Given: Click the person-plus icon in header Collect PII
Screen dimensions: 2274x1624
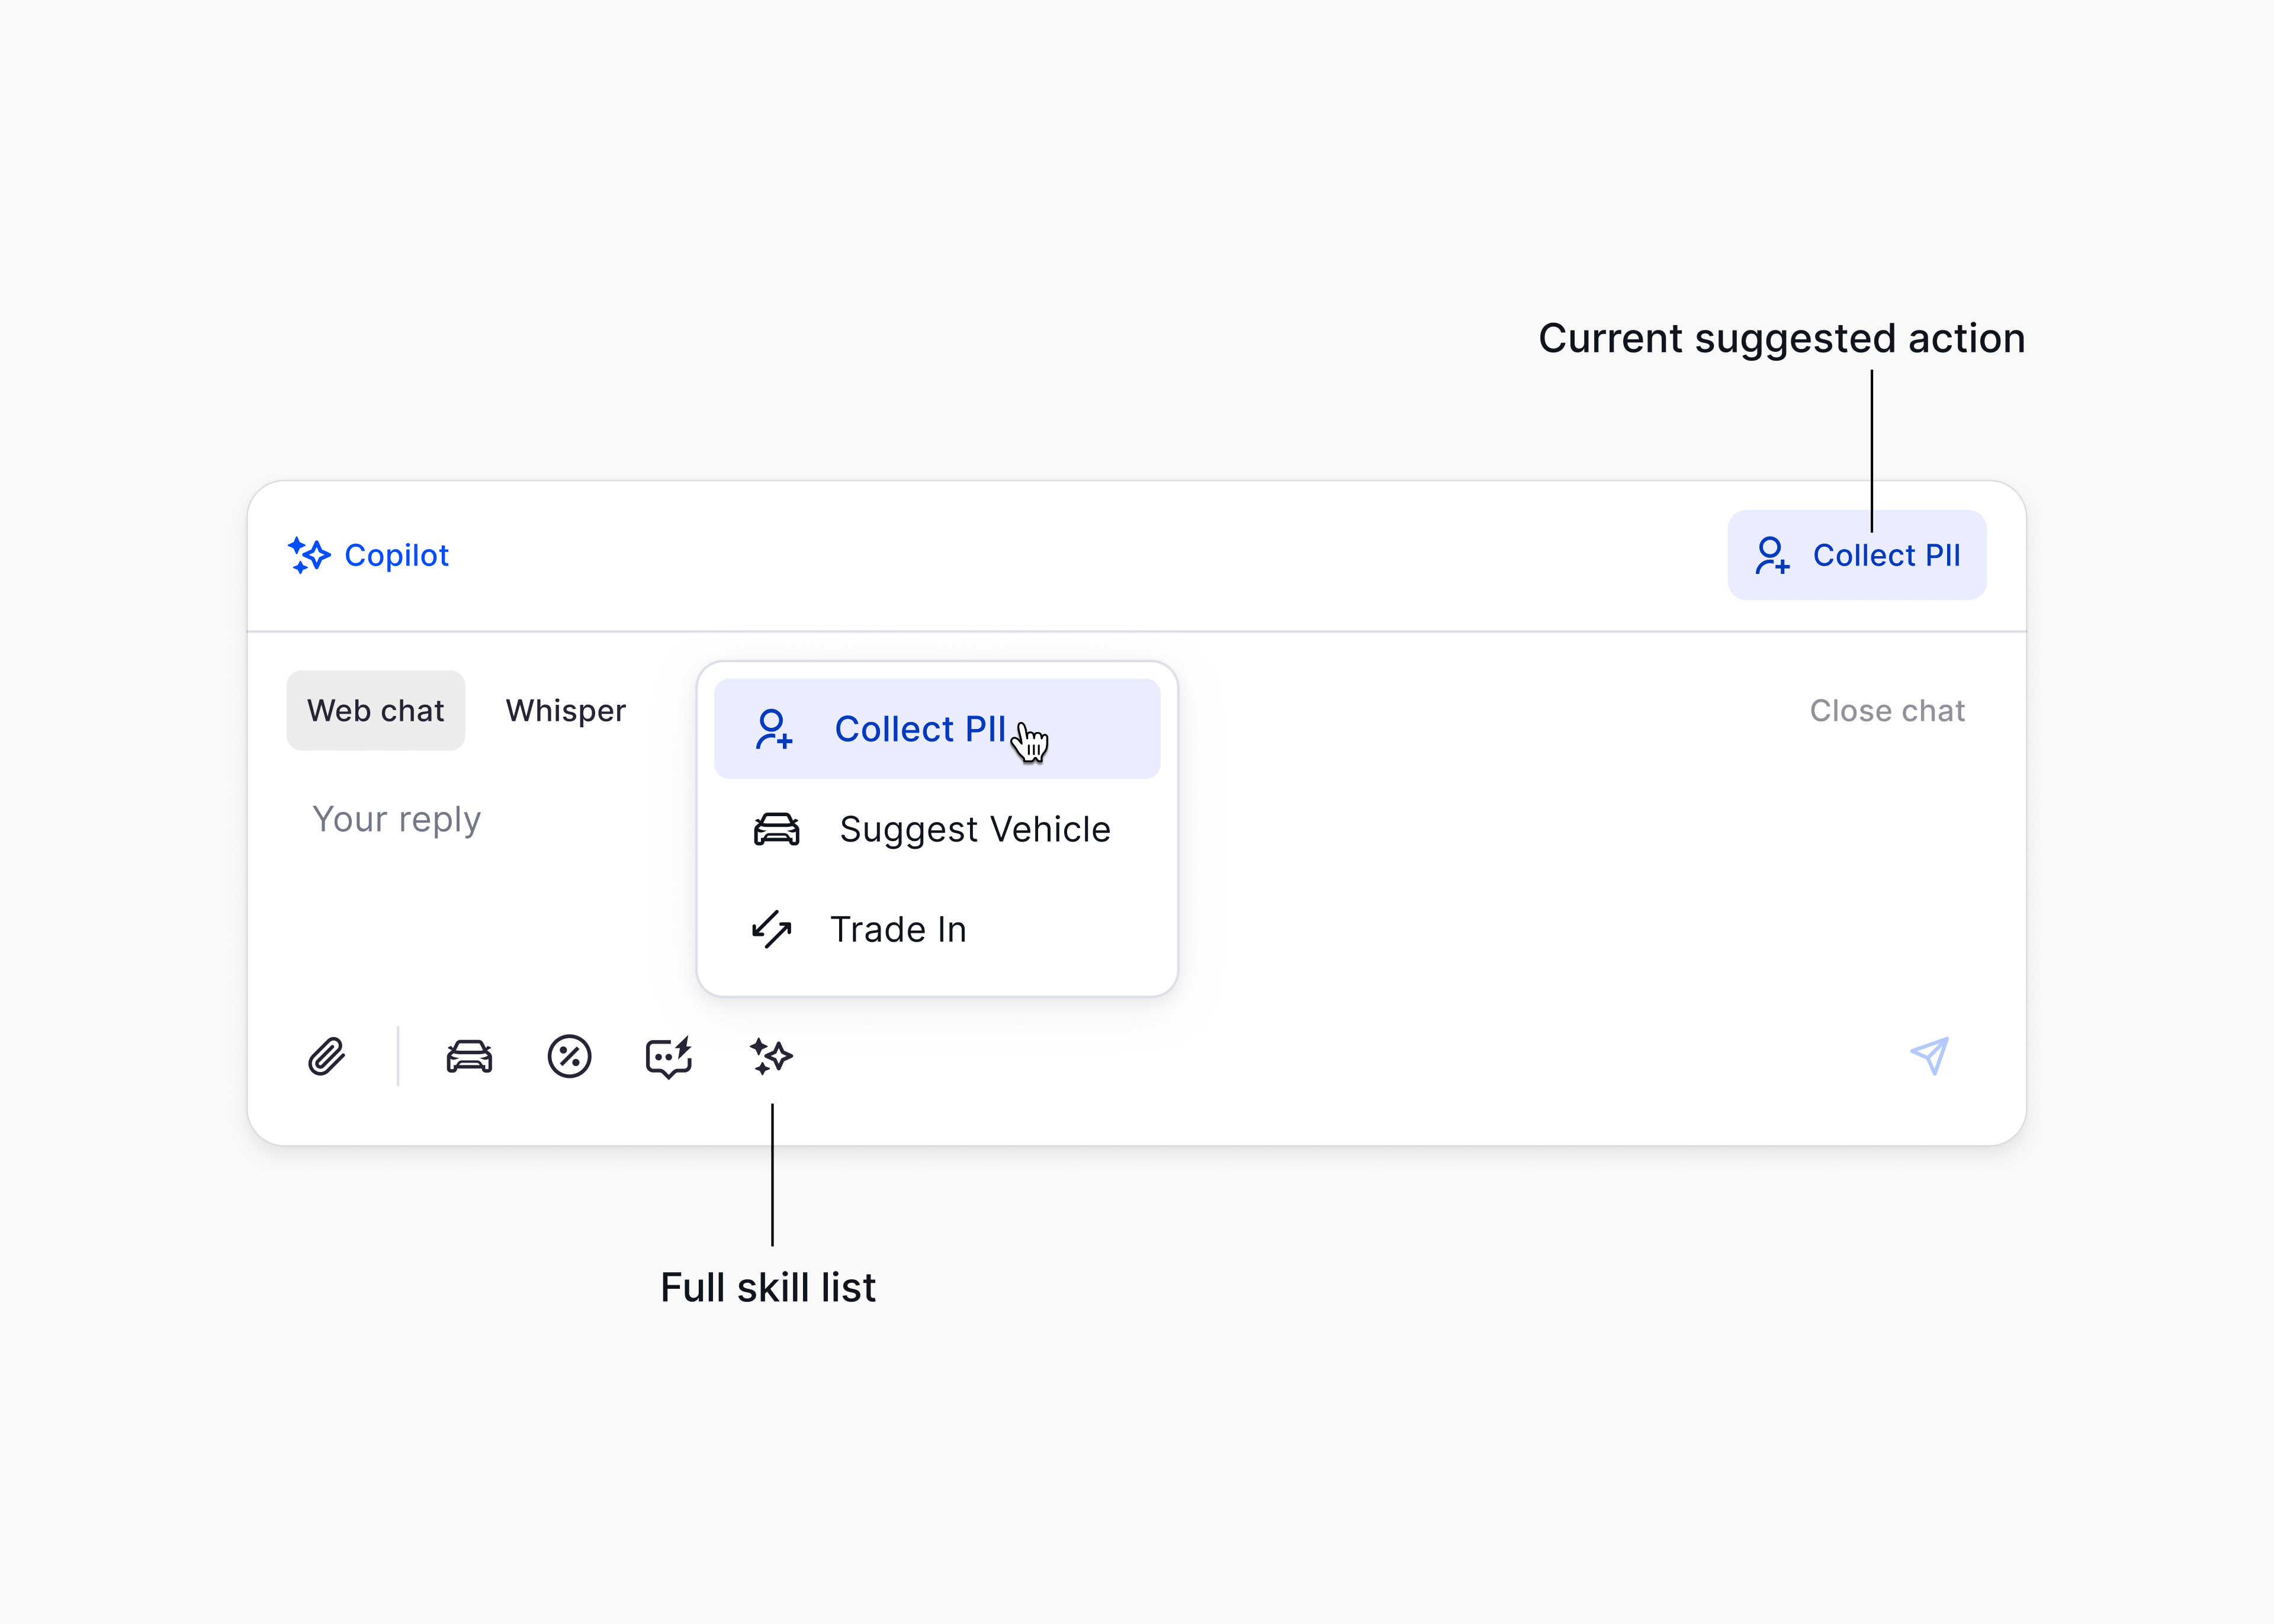Looking at the screenshot, I should pos(1772,555).
